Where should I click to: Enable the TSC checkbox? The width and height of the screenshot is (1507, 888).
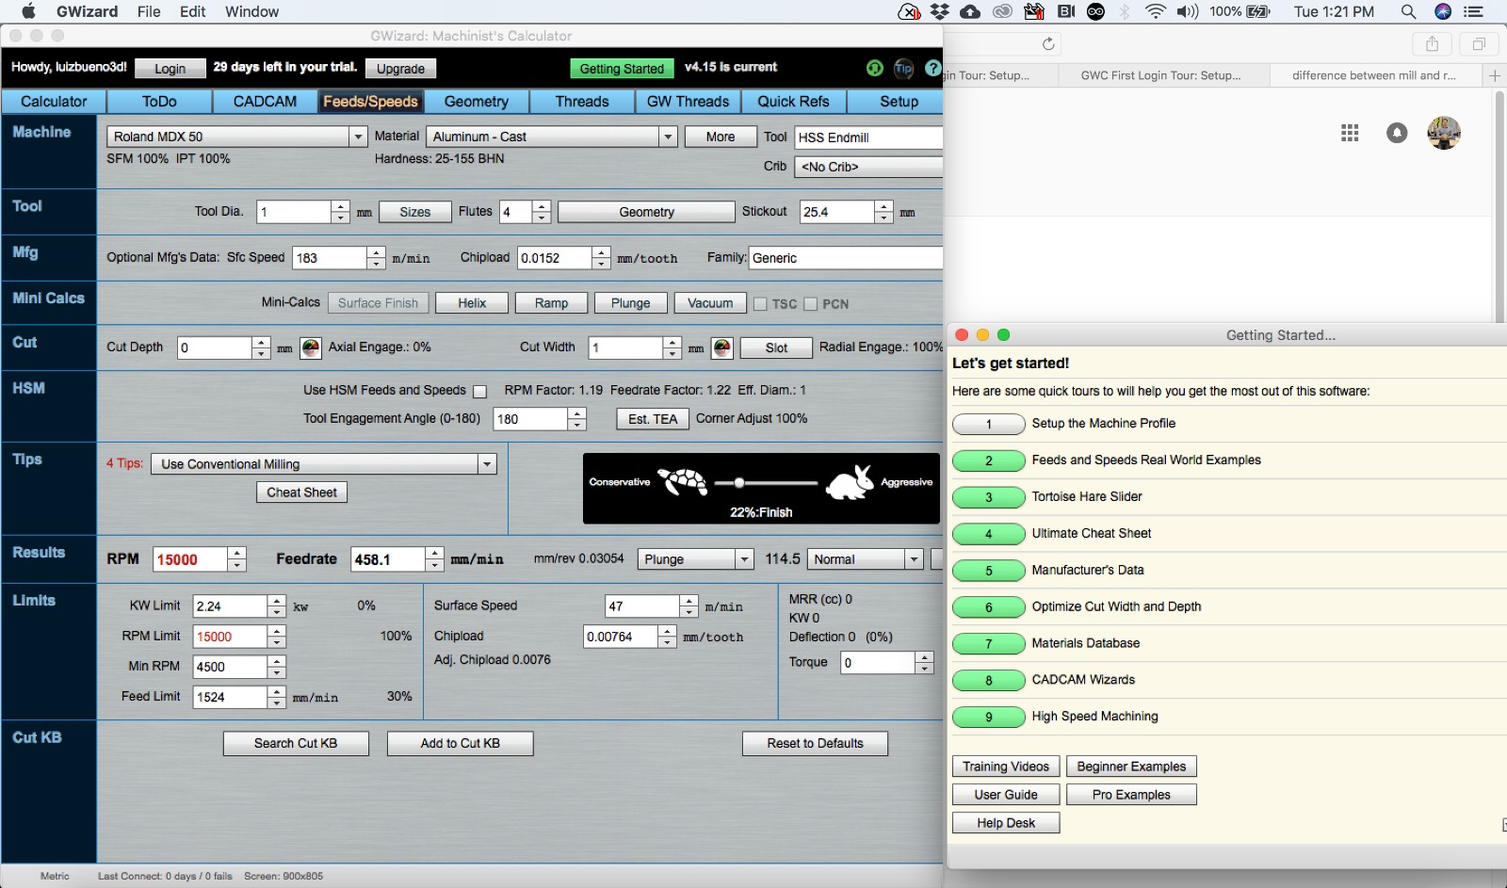760,304
